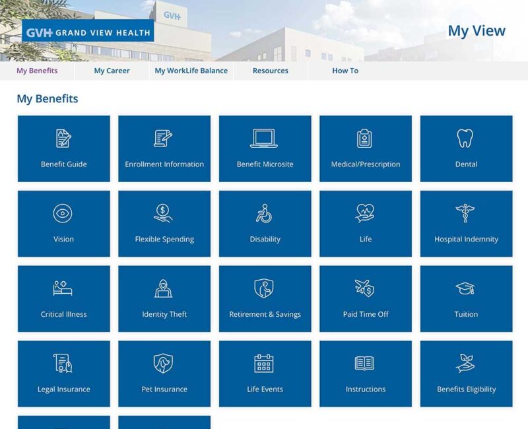Open the How To tab

pyautogui.click(x=345, y=71)
